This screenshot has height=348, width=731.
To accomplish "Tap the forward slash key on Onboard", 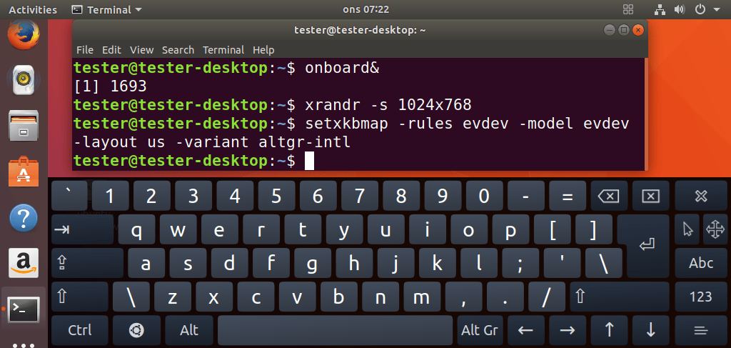I will click(546, 297).
